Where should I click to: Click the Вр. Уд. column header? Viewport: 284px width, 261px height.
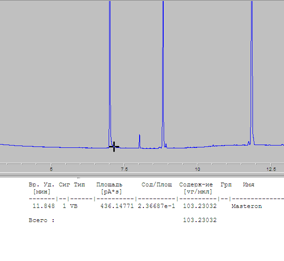(x=41, y=185)
